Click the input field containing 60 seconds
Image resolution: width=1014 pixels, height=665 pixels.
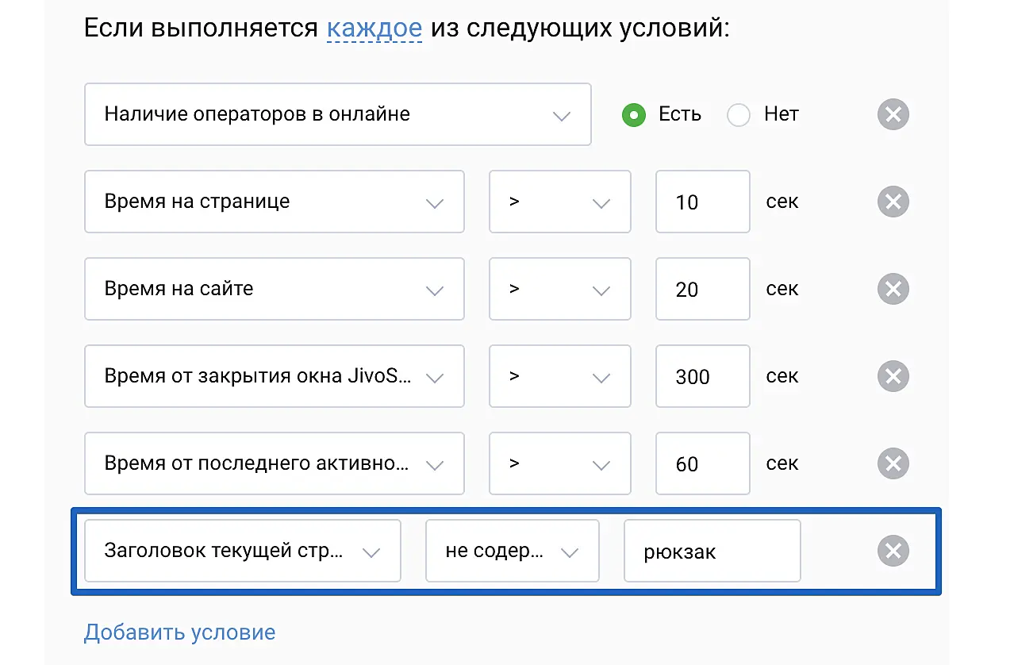pos(702,463)
